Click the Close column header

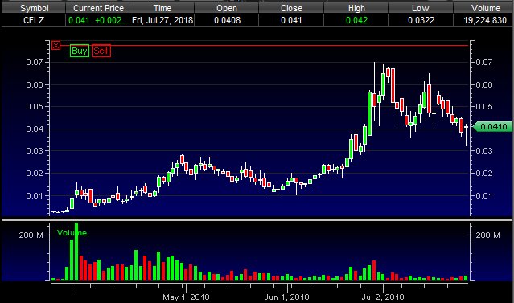click(291, 8)
